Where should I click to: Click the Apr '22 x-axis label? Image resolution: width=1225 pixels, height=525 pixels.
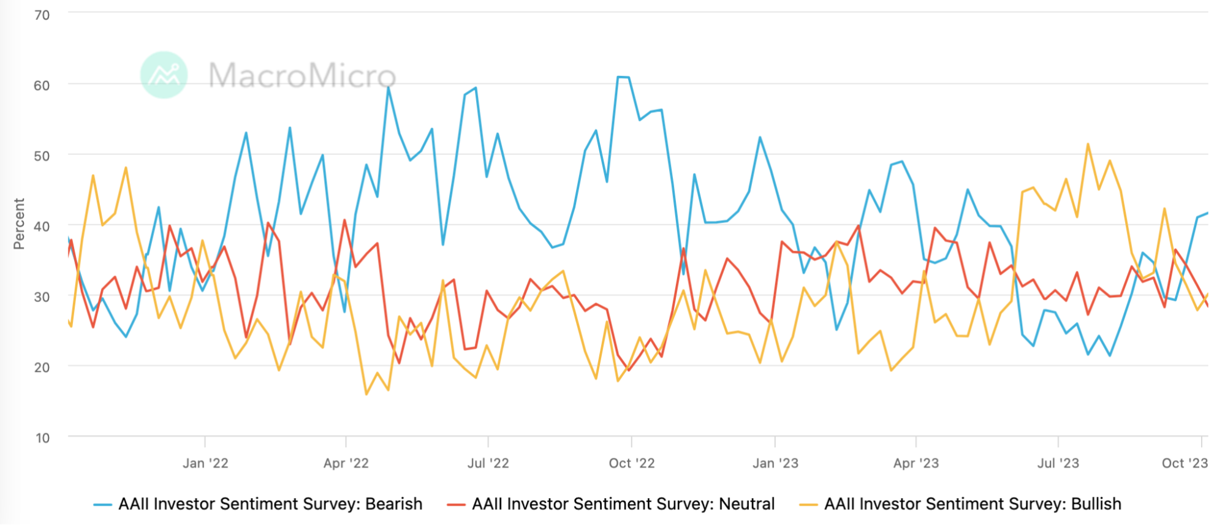(346, 463)
